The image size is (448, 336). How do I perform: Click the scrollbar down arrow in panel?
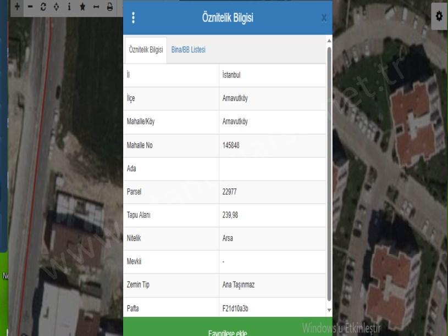click(329, 310)
